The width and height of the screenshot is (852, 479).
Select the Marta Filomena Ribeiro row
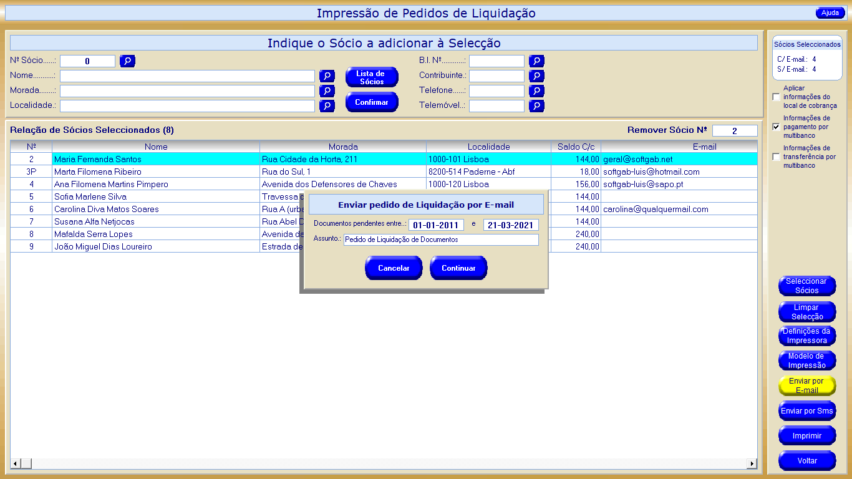(x=156, y=172)
